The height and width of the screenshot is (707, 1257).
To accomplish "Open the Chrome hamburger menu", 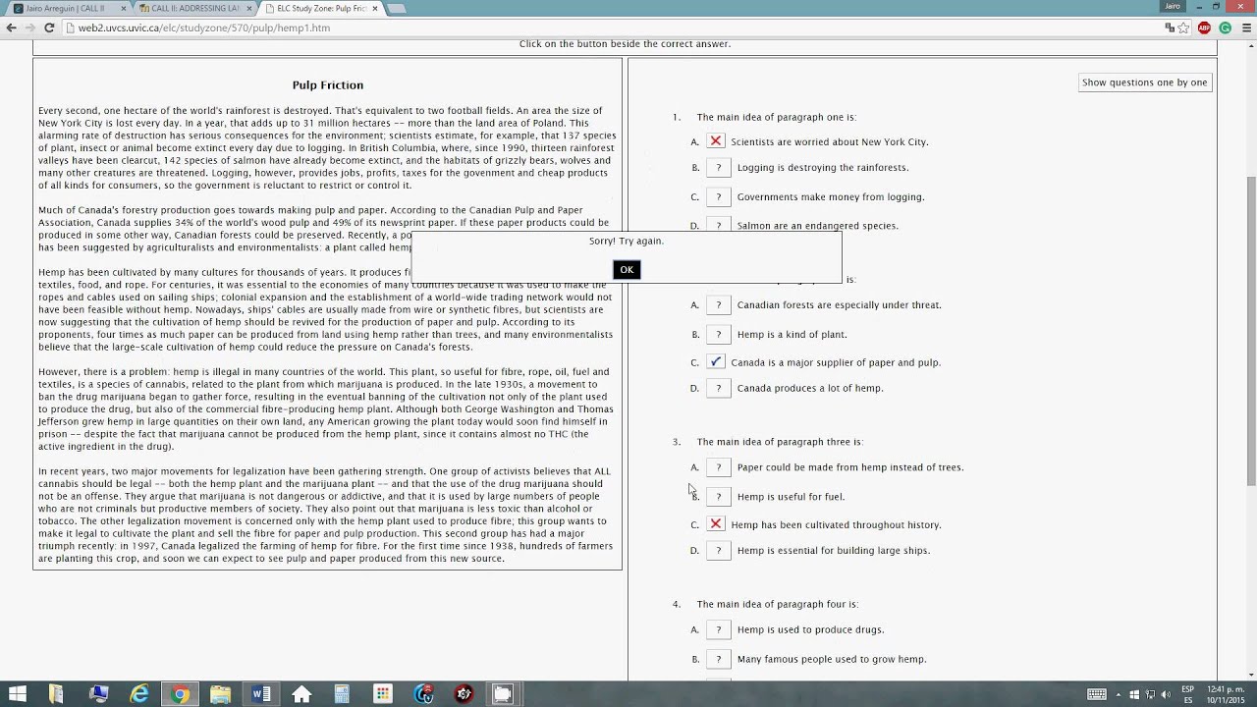I will (1245, 28).
